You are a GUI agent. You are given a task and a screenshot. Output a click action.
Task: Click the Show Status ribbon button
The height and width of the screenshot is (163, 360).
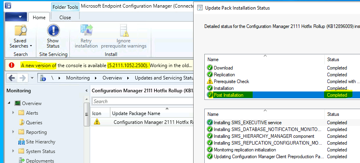click(53, 36)
